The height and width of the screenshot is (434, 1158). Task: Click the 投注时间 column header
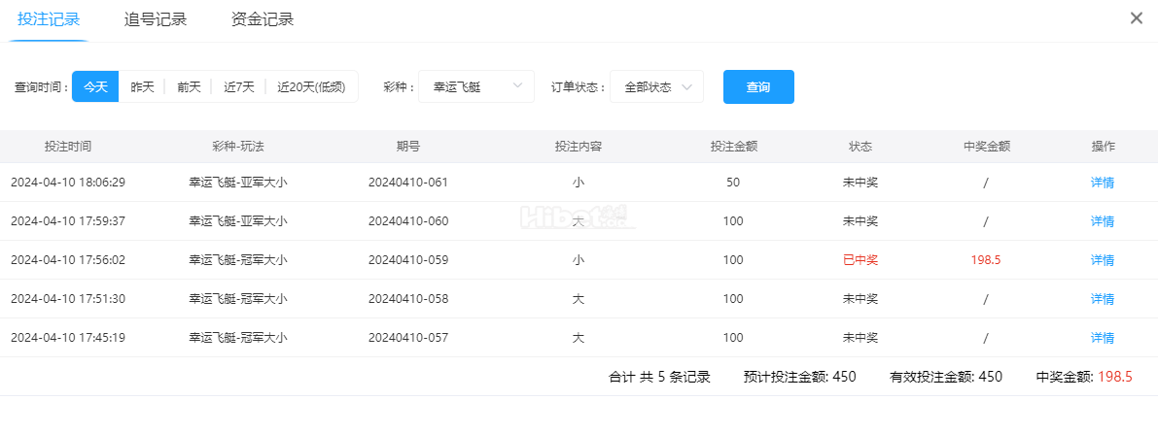click(68, 147)
